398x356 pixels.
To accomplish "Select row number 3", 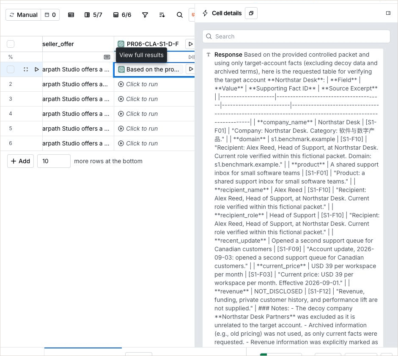I will (x=11, y=99).
